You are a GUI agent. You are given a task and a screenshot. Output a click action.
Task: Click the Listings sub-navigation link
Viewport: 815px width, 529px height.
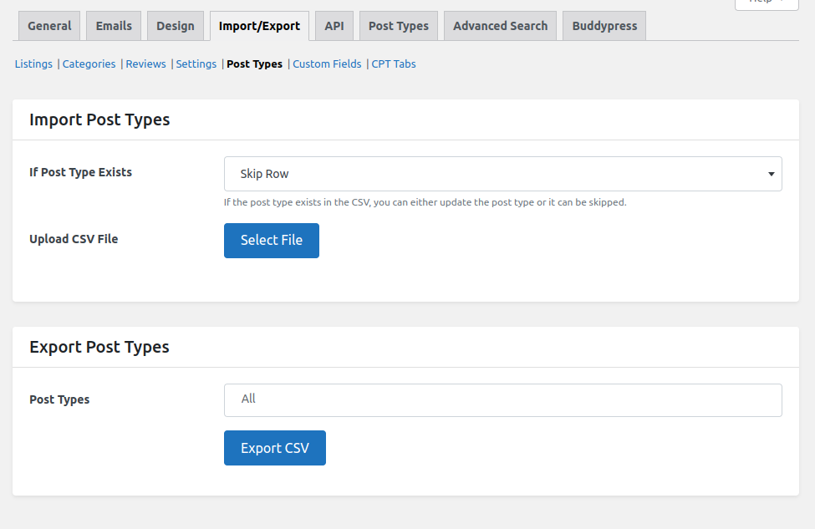click(x=33, y=64)
